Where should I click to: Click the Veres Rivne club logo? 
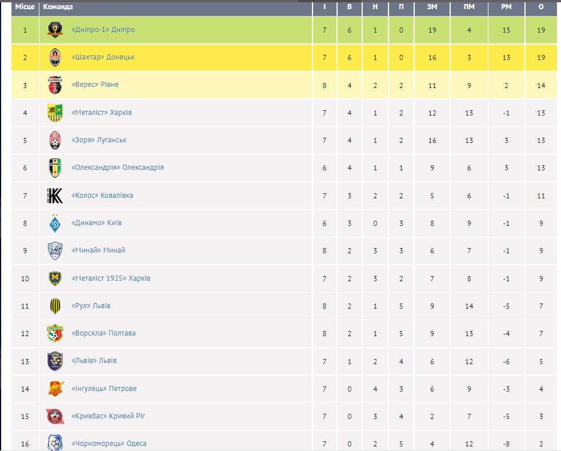click(55, 85)
